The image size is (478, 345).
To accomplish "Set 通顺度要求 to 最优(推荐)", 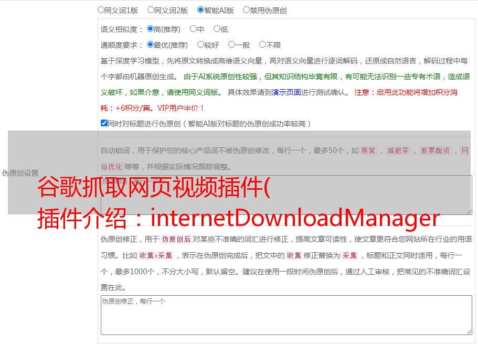I will pos(150,45).
